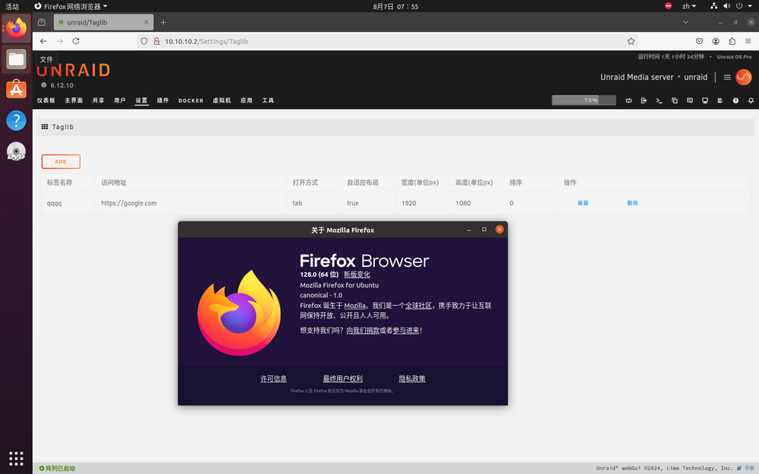
Task: Open the Firefox application menu
Action: (x=748, y=41)
